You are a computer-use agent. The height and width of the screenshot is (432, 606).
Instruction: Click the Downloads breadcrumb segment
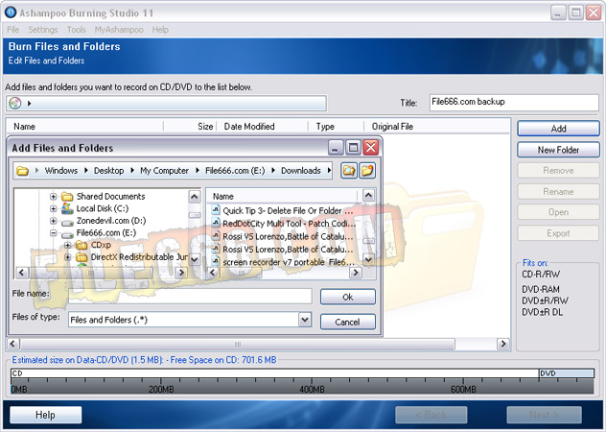[301, 171]
